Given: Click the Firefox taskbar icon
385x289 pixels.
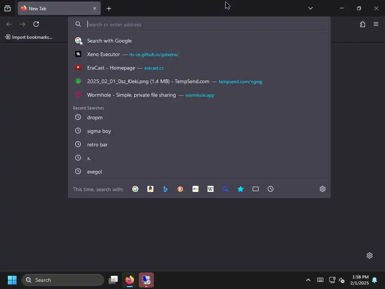Looking at the screenshot, I should tap(130, 280).
